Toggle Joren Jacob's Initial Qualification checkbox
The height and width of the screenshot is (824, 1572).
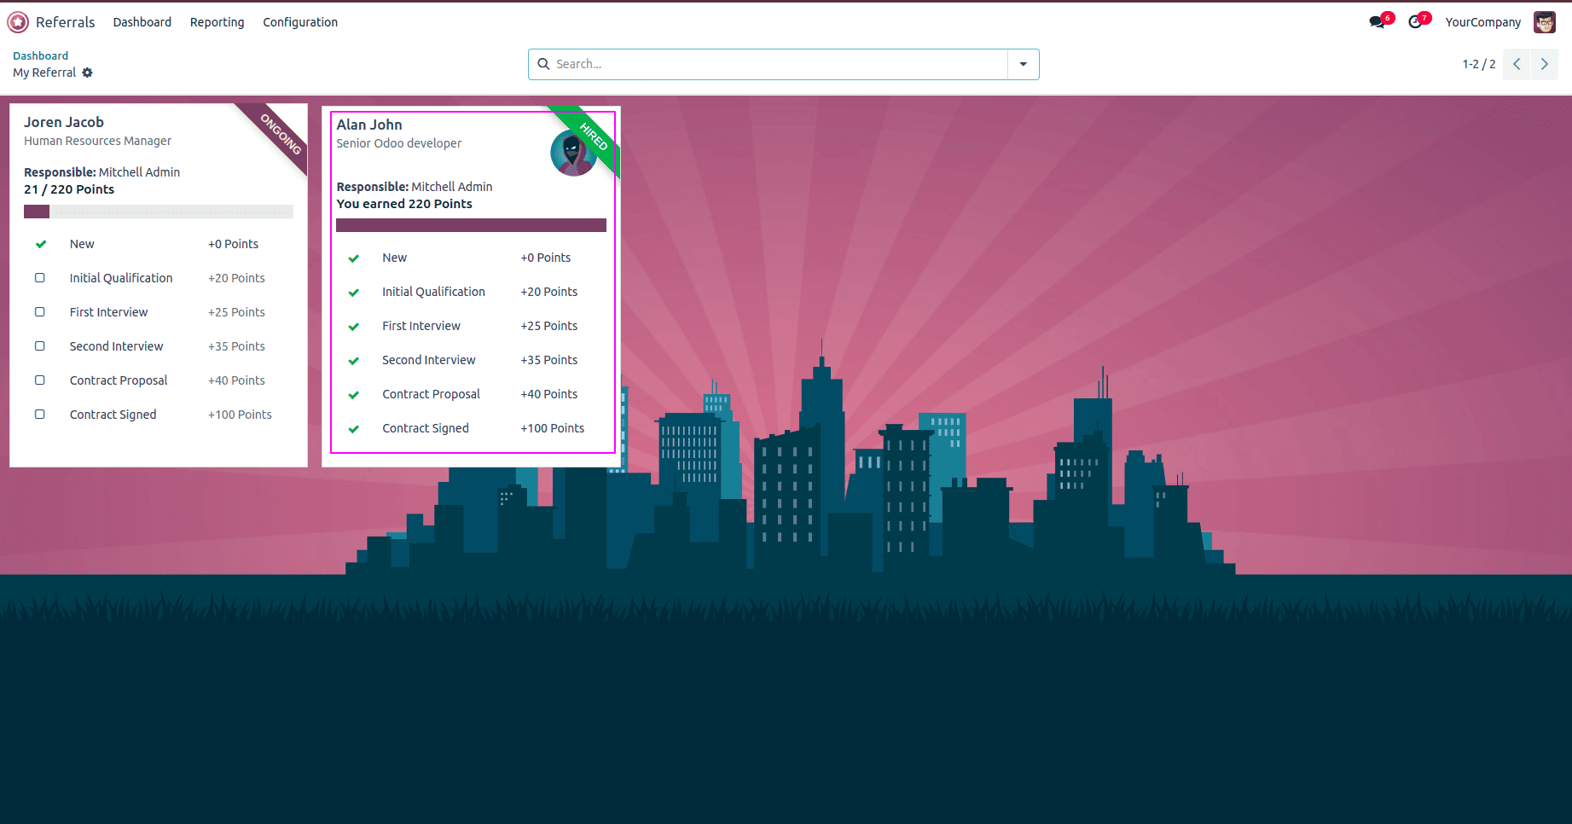click(x=40, y=278)
